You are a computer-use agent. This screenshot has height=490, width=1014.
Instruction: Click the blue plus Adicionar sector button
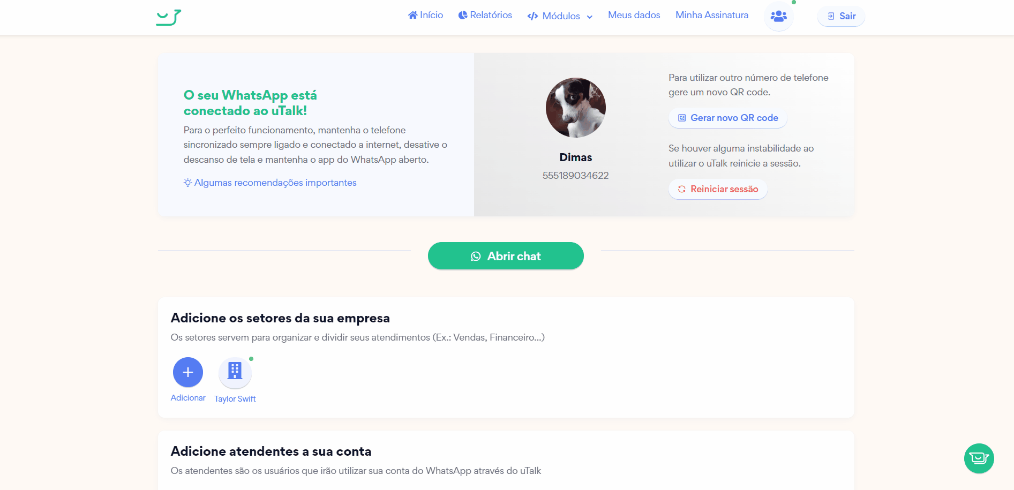(188, 372)
